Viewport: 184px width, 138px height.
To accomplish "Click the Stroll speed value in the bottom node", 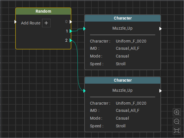I will (x=121, y=126).
